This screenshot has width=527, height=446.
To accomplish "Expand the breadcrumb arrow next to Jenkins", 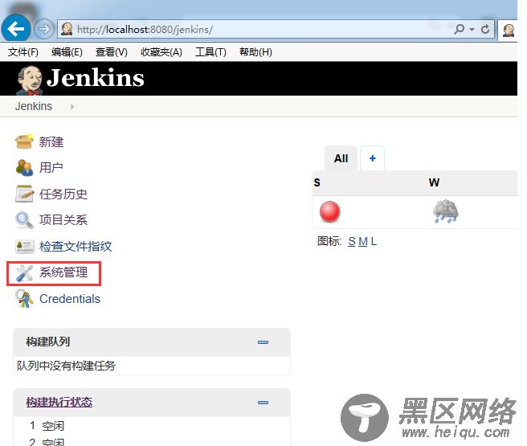I will pos(72,107).
